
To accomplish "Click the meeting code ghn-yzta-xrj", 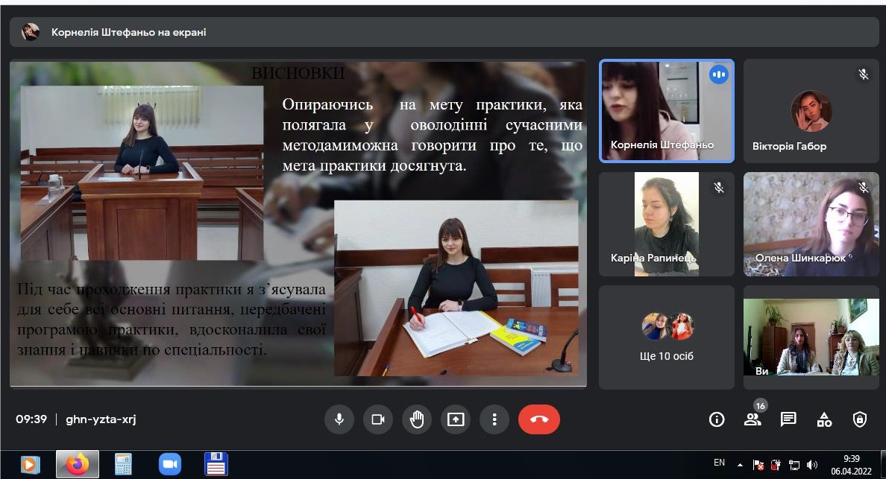I will tap(101, 419).
